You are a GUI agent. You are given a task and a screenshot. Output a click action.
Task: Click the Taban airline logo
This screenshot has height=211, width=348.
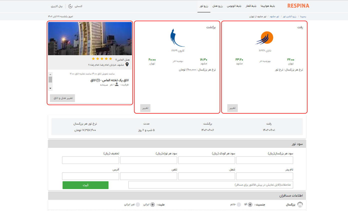[264, 38]
